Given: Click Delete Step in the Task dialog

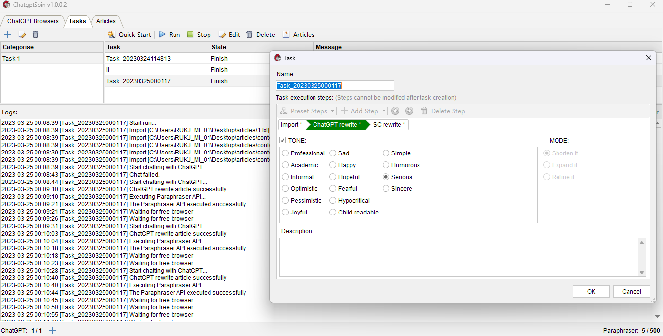Looking at the screenshot, I should pyautogui.click(x=443, y=111).
